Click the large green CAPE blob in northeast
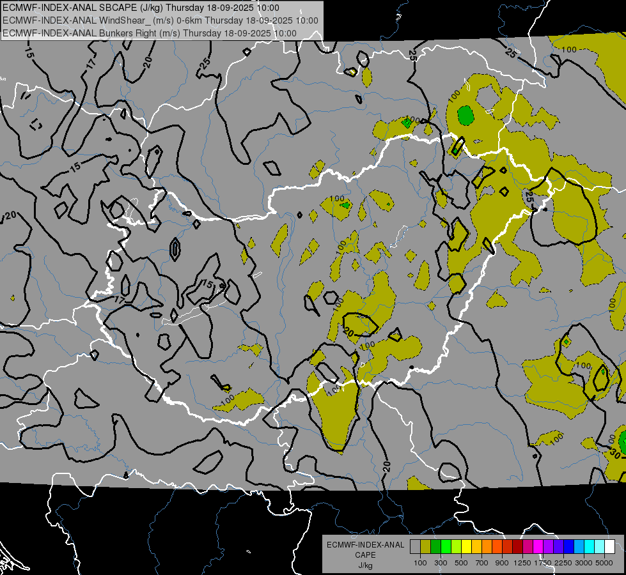The width and height of the screenshot is (626, 575). pyautogui.click(x=466, y=116)
